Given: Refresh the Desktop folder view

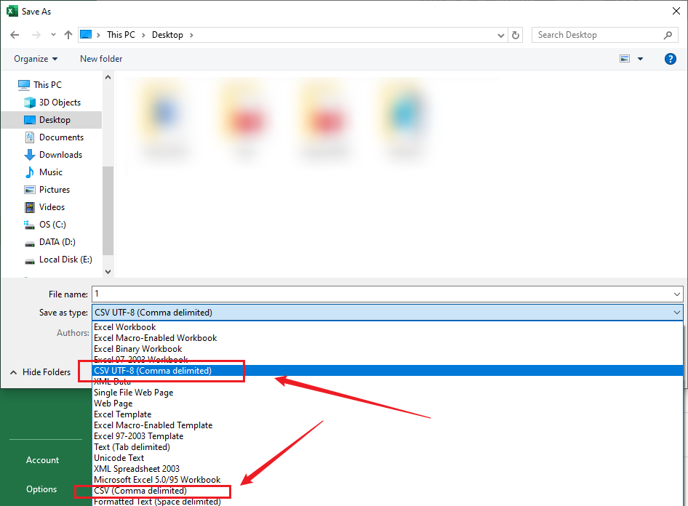Looking at the screenshot, I should coord(516,35).
